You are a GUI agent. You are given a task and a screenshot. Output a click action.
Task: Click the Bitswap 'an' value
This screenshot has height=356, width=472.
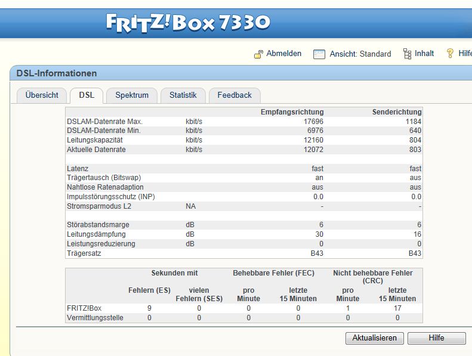pos(319,178)
